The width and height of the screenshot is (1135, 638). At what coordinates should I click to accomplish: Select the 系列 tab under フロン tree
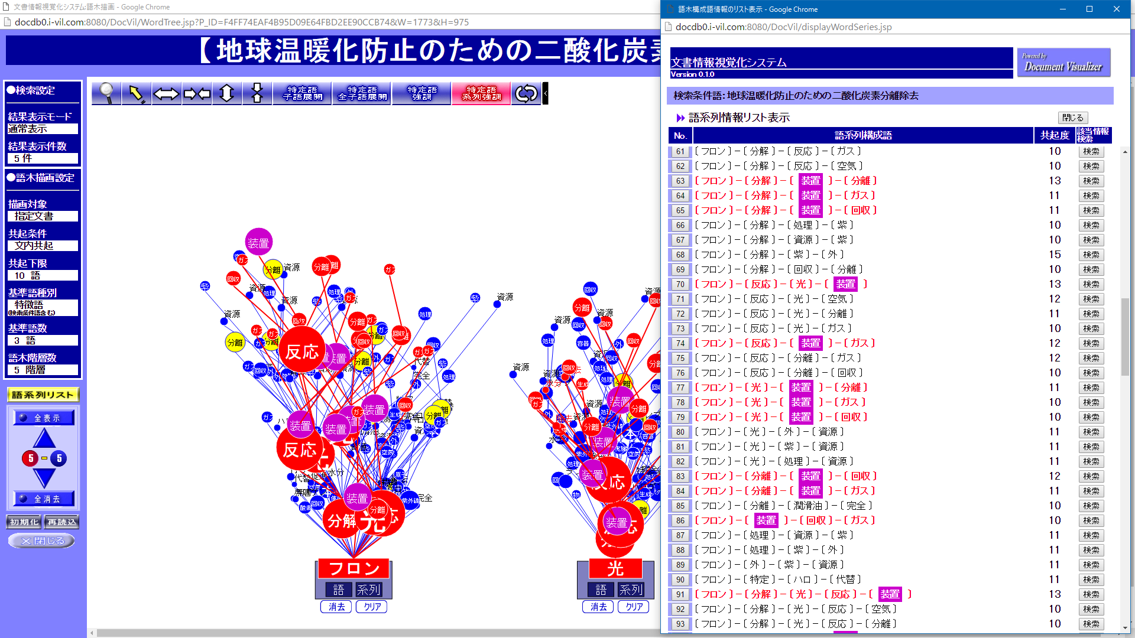(368, 590)
